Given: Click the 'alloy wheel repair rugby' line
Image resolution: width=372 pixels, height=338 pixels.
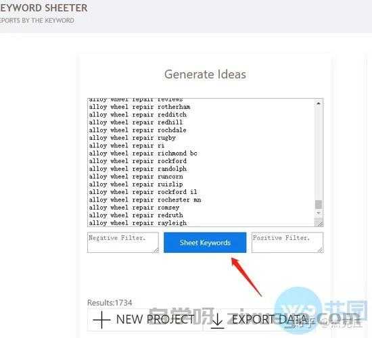Looking at the screenshot, I should coord(132,138).
